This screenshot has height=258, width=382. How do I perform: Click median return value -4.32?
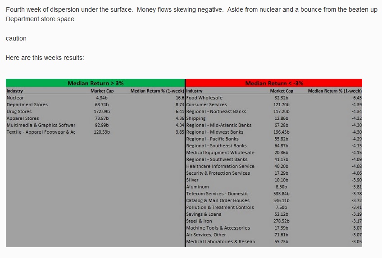point(357,118)
